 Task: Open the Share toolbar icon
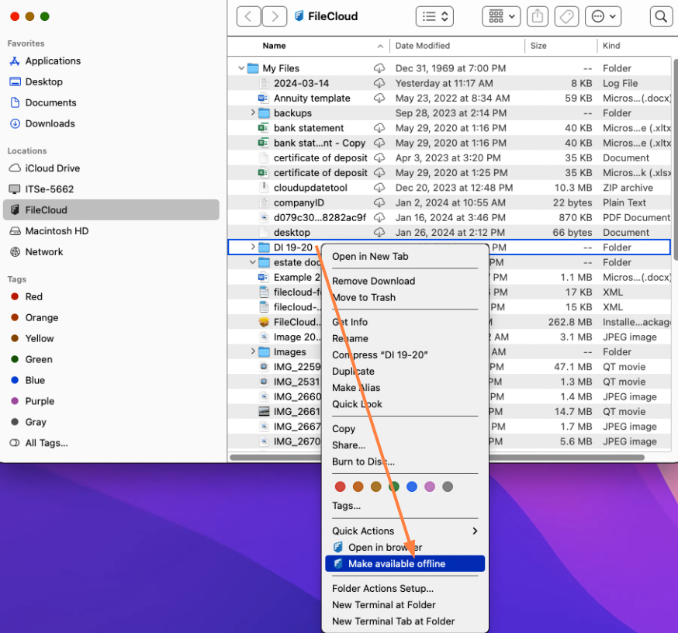tap(536, 16)
